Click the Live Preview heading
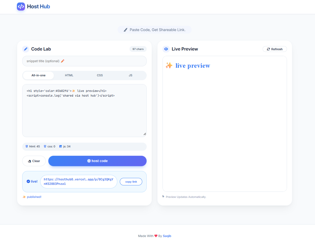315x247 pixels. (x=185, y=49)
